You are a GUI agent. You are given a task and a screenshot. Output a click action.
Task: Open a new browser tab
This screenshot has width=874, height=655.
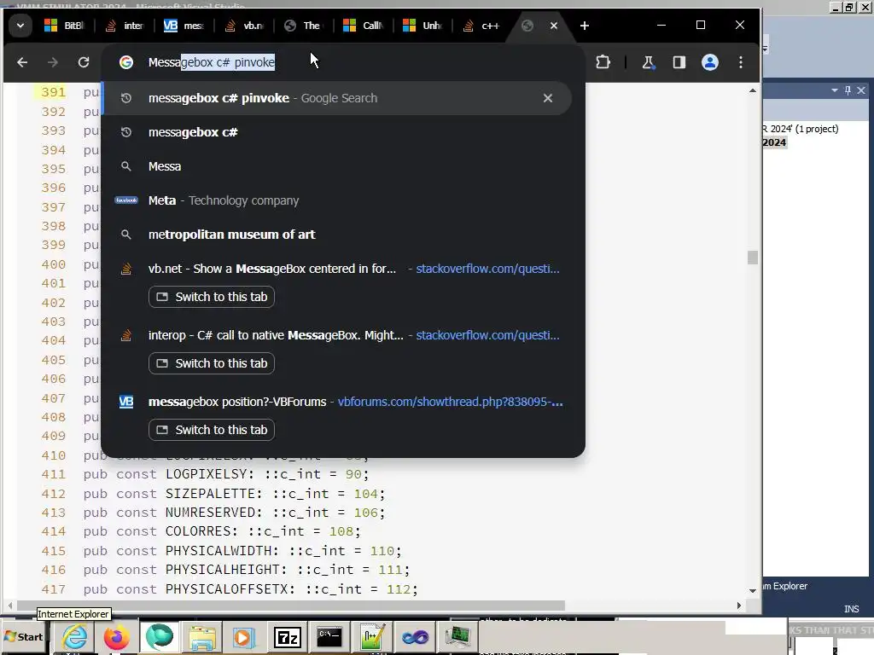(x=584, y=26)
